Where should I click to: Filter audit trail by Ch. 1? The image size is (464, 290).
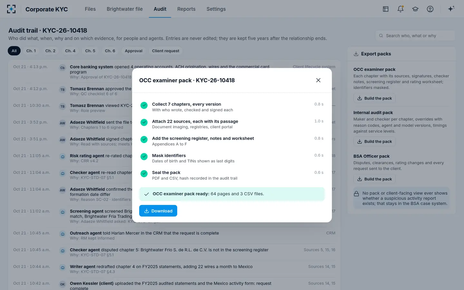[x=31, y=51]
